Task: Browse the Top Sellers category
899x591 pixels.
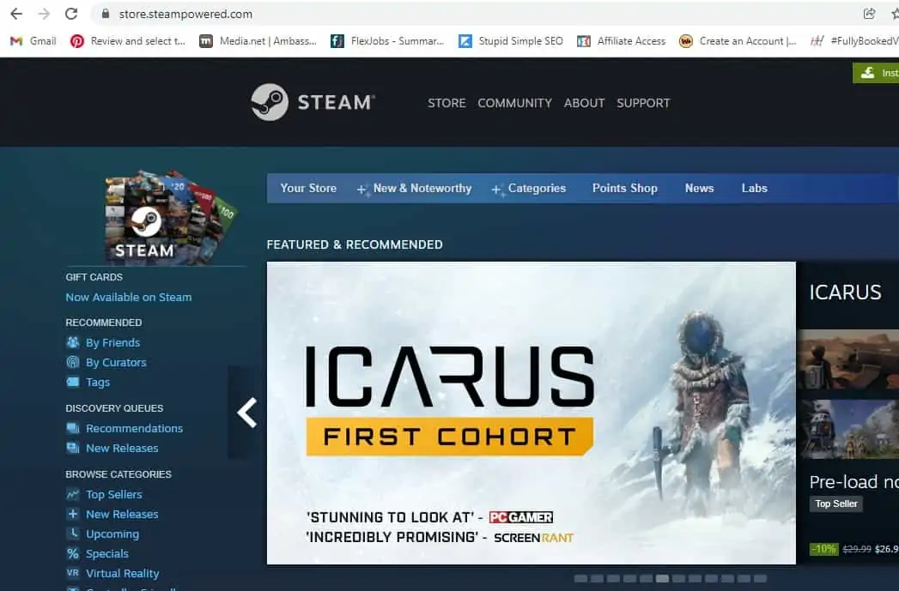Action: [x=114, y=494]
